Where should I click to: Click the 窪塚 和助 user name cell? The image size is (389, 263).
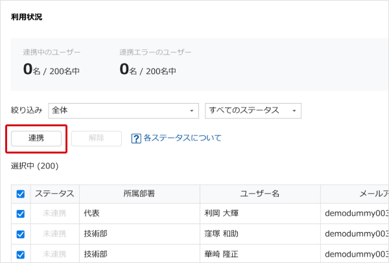224,234
